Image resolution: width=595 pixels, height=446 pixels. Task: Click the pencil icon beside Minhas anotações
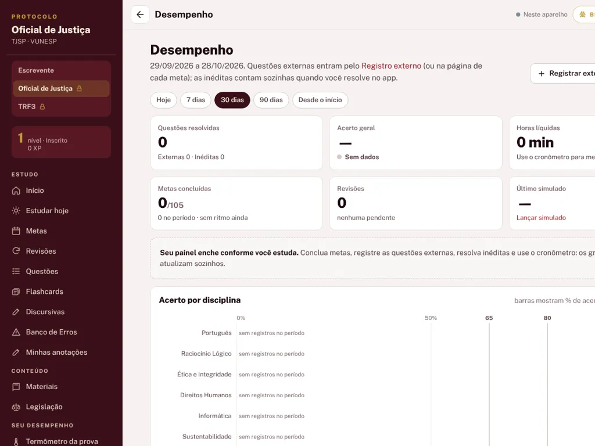16,353
